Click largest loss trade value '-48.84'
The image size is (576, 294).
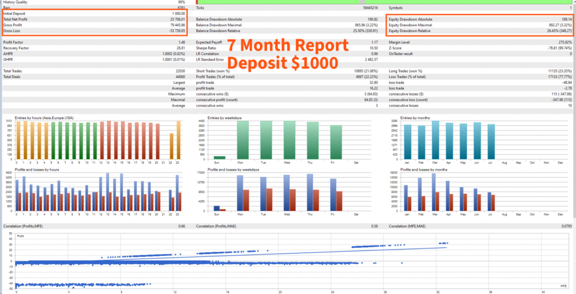pos(567,83)
